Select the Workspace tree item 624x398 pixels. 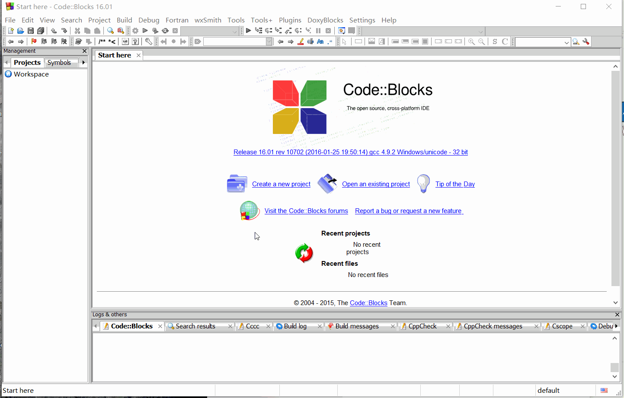[31, 74]
